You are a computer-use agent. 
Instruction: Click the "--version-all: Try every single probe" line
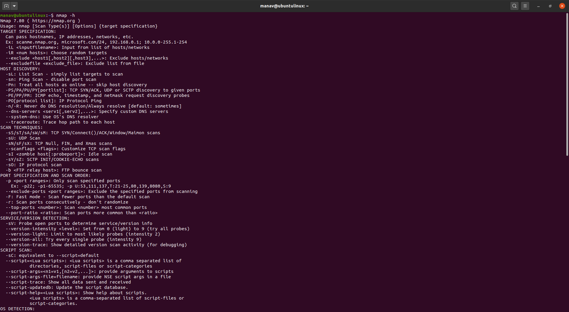[73, 239]
